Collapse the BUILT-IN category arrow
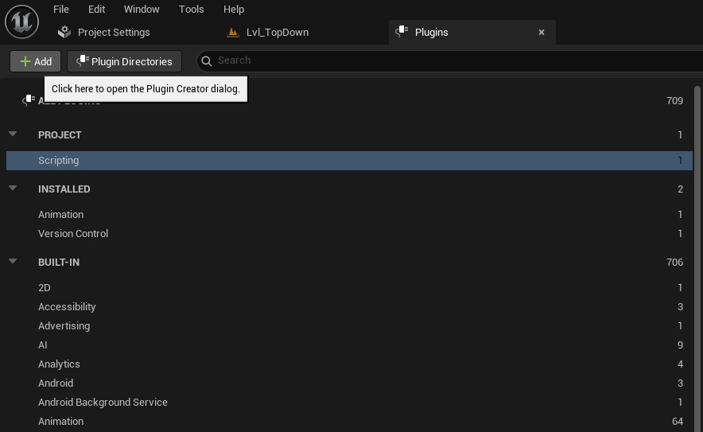The image size is (703, 432). [x=13, y=262]
